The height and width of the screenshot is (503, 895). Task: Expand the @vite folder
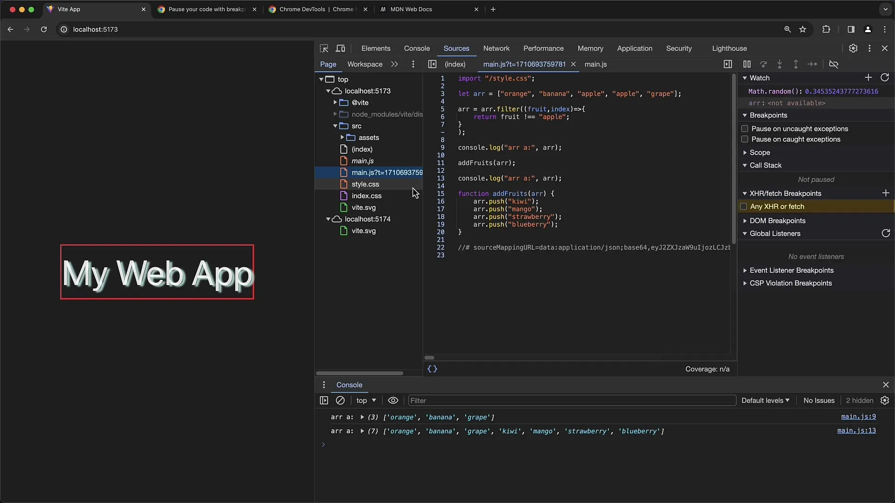pos(335,102)
